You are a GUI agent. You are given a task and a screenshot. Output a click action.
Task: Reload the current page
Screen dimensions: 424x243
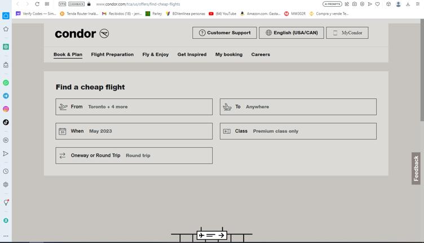(x=37, y=4)
